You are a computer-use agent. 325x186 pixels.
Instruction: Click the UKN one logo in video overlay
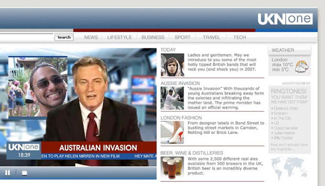coord(24,147)
